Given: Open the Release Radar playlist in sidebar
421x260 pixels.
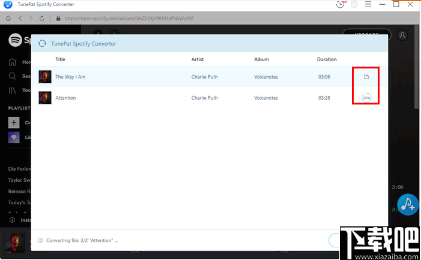Looking at the screenshot, I should pos(20,192).
